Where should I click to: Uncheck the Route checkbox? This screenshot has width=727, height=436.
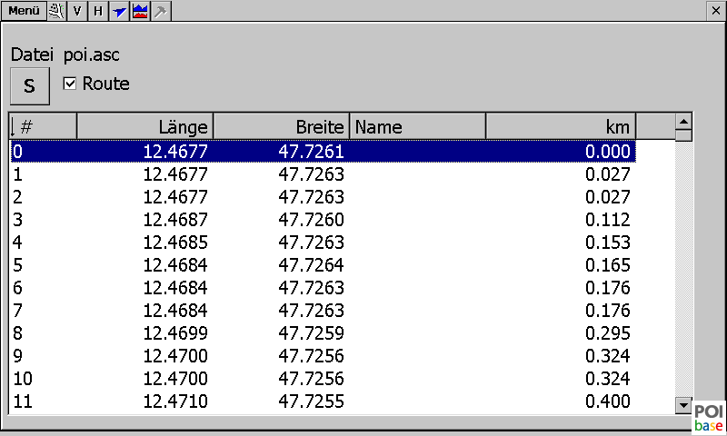pos(69,84)
